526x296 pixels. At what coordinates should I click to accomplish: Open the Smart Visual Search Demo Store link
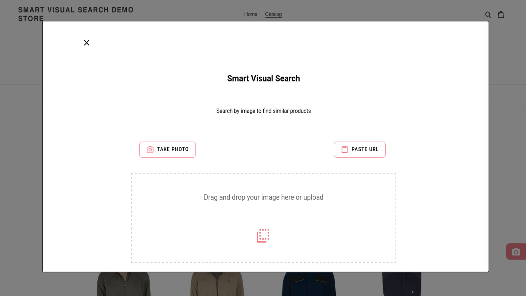click(76, 14)
